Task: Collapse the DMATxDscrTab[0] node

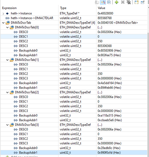Action: [x=7, y=27]
